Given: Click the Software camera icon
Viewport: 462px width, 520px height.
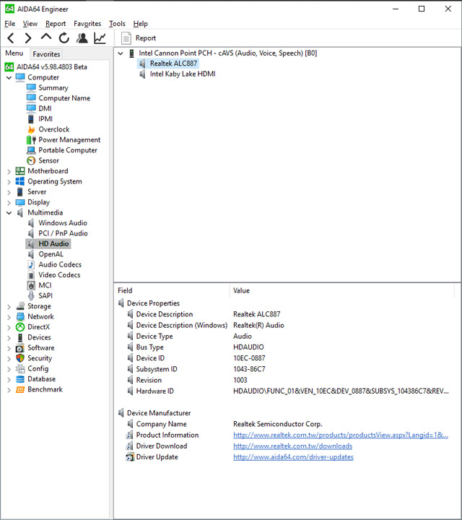Looking at the screenshot, I should point(20,348).
